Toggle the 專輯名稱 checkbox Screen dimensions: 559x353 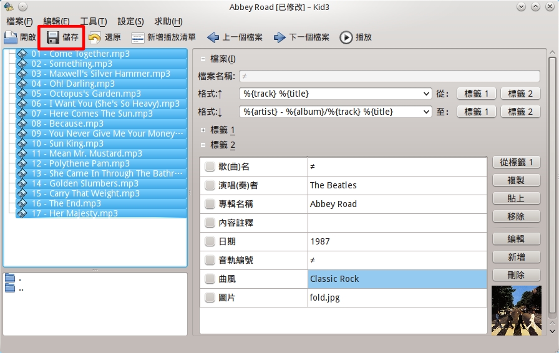pyautogui.click(x=210, y=204)
